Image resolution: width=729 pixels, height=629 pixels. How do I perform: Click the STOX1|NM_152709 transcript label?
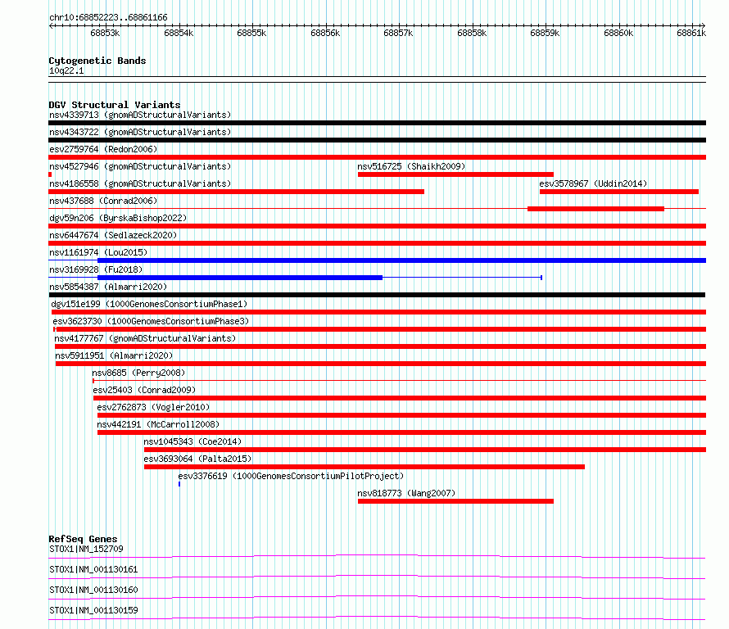[x=86, y=549]
